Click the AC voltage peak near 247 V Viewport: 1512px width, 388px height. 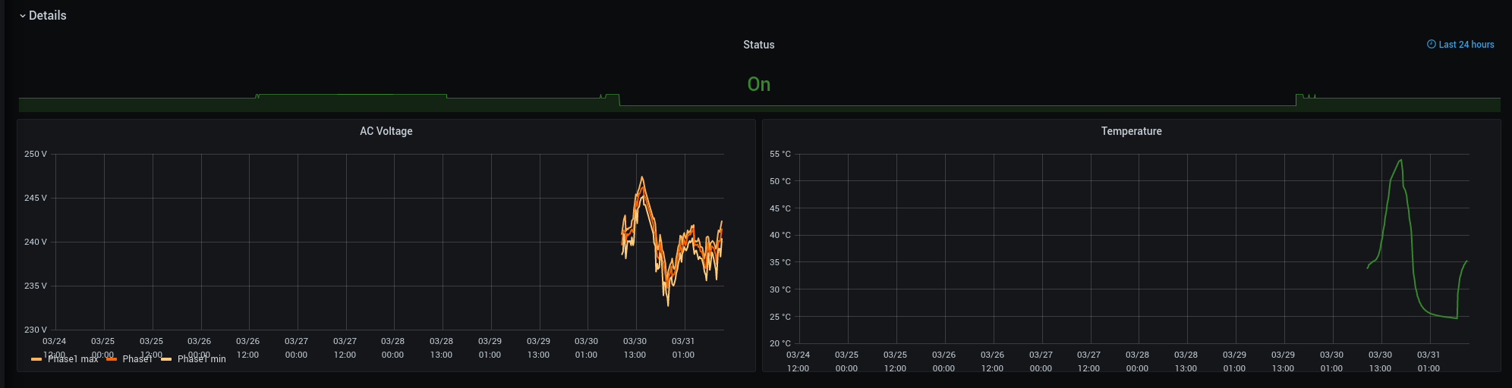point(642,179)
